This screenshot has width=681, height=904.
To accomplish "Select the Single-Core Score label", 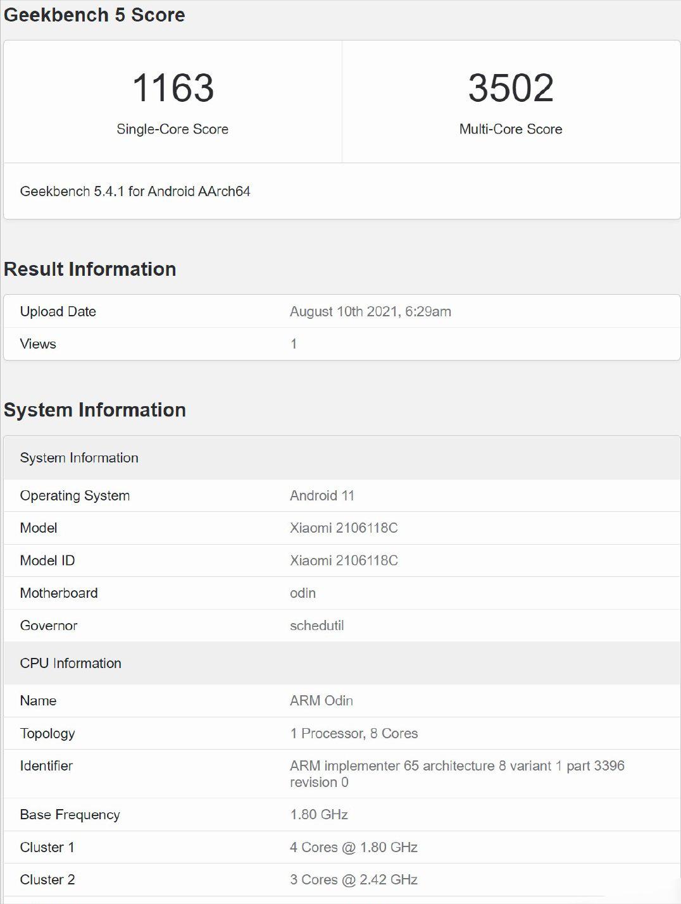I will (172, 129).
